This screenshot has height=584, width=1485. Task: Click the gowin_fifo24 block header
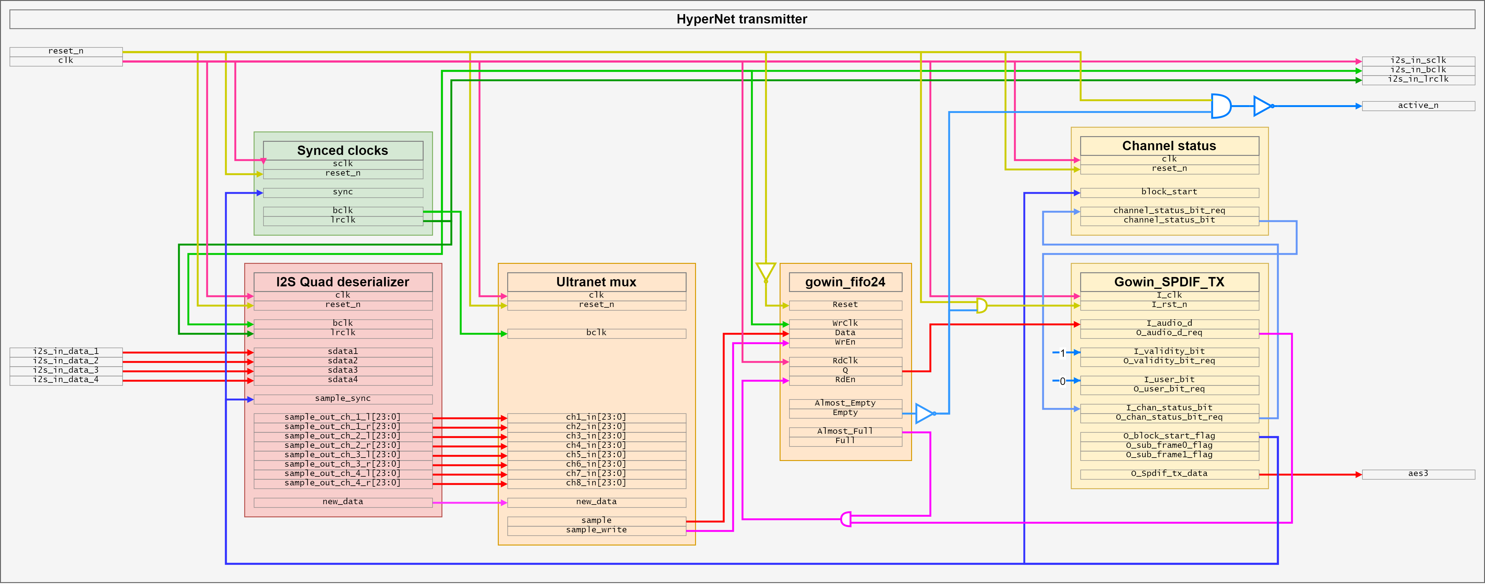pyautogui.click(x=845, y=282)
